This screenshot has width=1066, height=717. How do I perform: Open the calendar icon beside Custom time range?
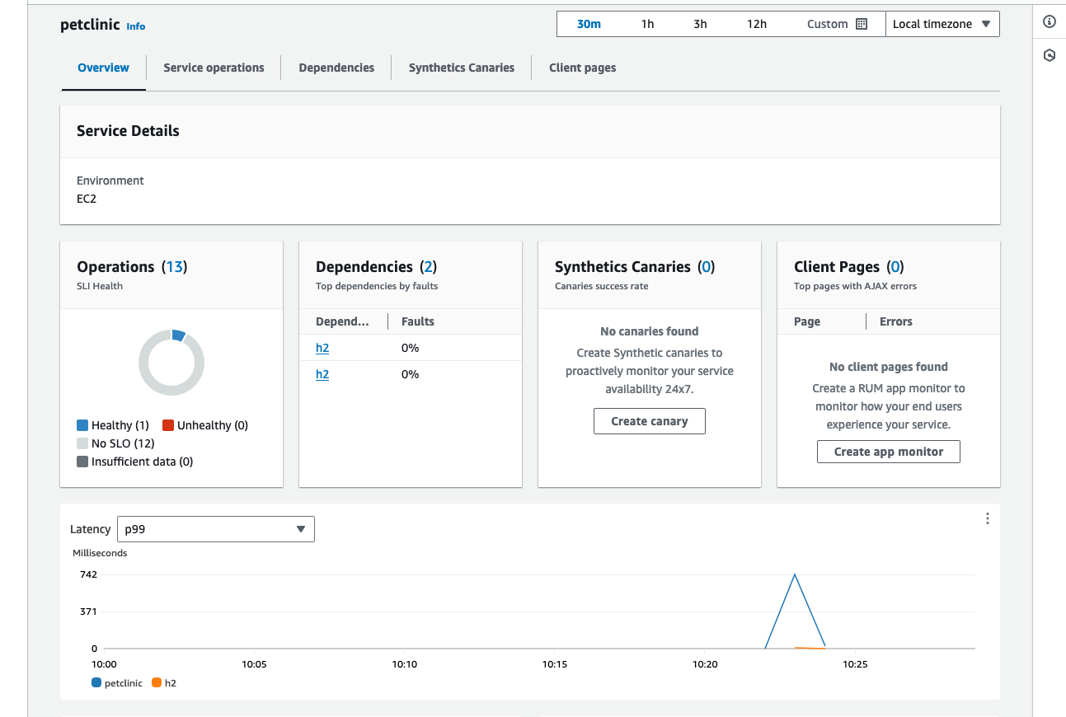click(862, 23)
